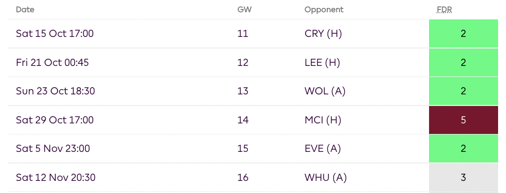
Task: Click the green FDR cell for EVE fixture
Action: click(x=463, y=149)
